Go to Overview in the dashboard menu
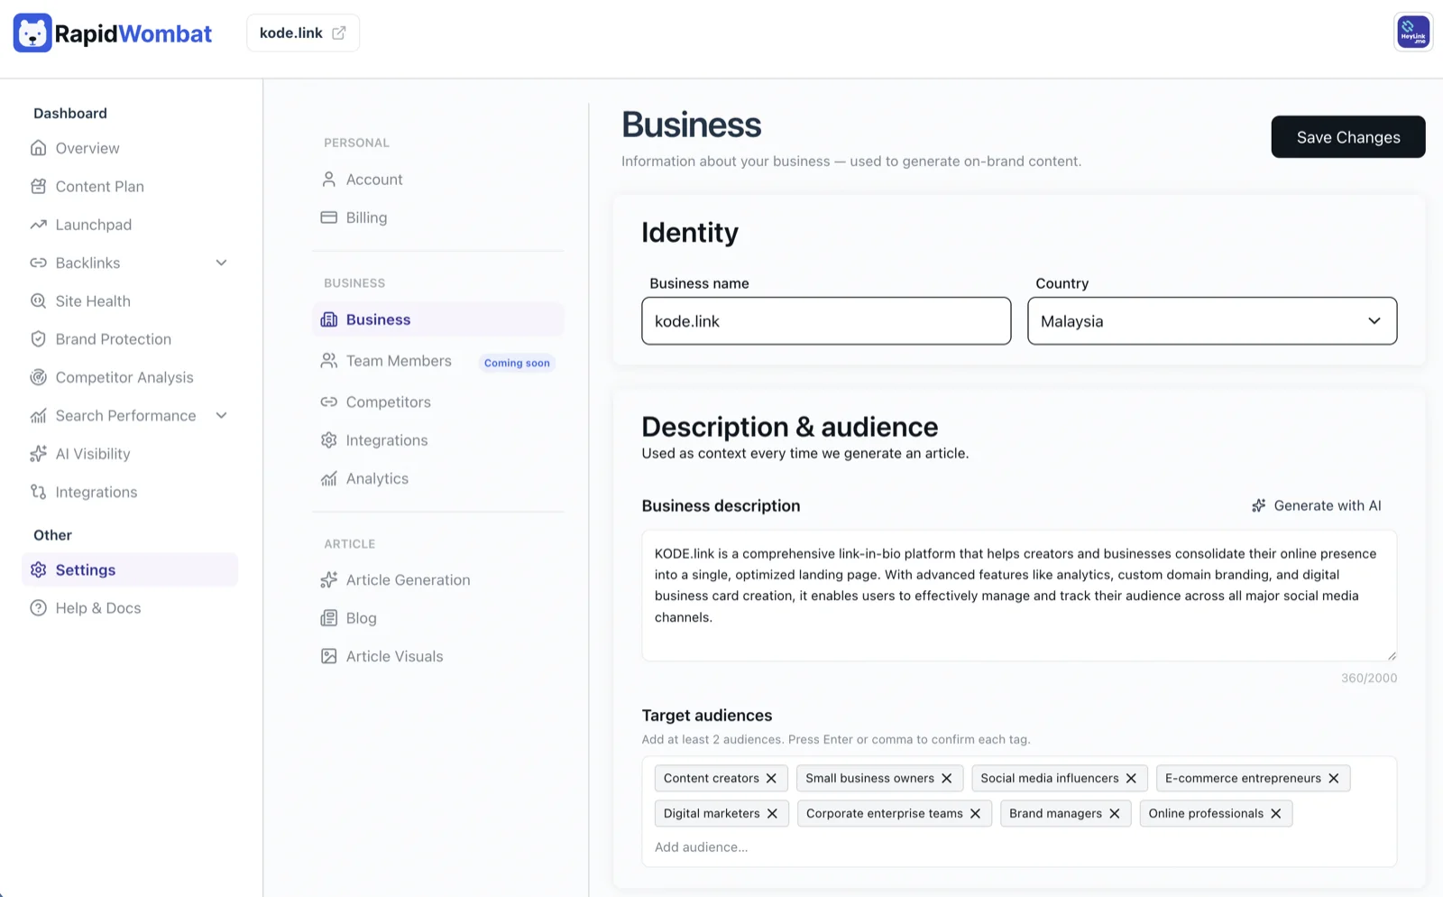This screenshot has width=1443, height=897. pyautogui.click(x=87, y=148)
